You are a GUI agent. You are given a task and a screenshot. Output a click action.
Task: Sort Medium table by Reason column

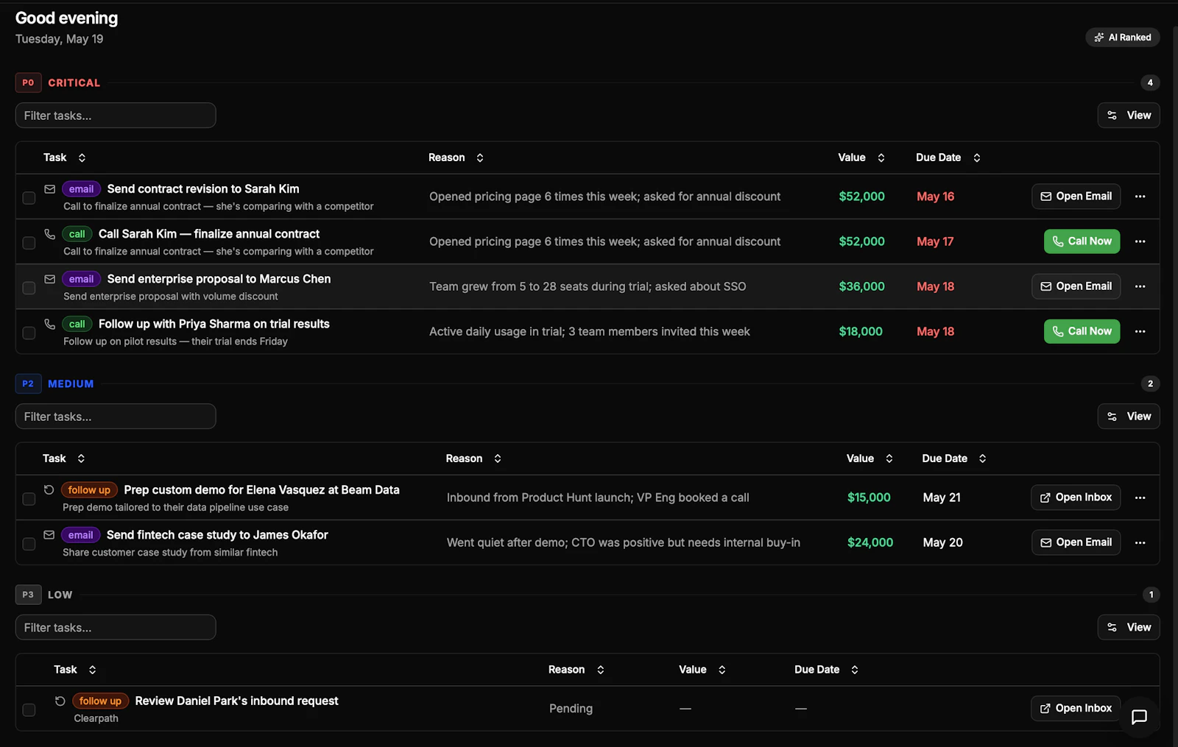tap(473, 459)
